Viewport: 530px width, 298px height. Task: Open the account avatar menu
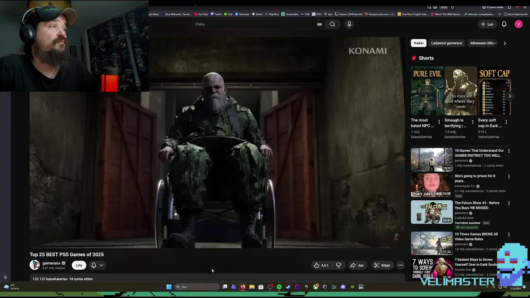click(x=518, y=24)
